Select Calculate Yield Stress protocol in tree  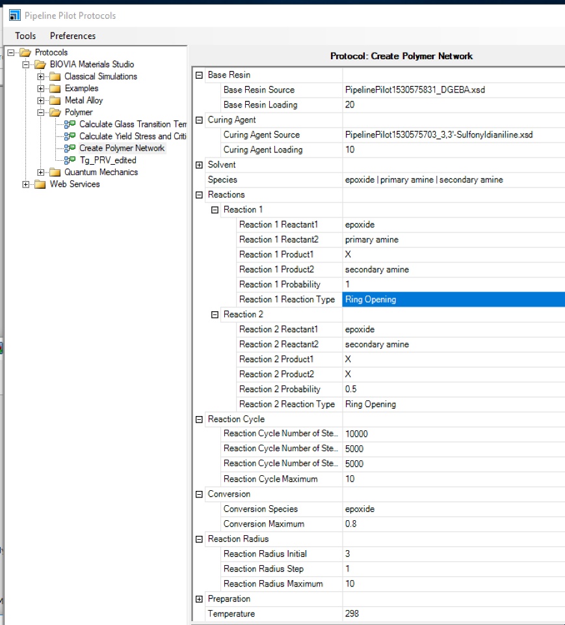(133, 136)
